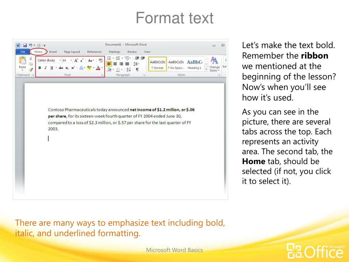
Task: Toggle Underline formatting button
Action: [52, 68]
